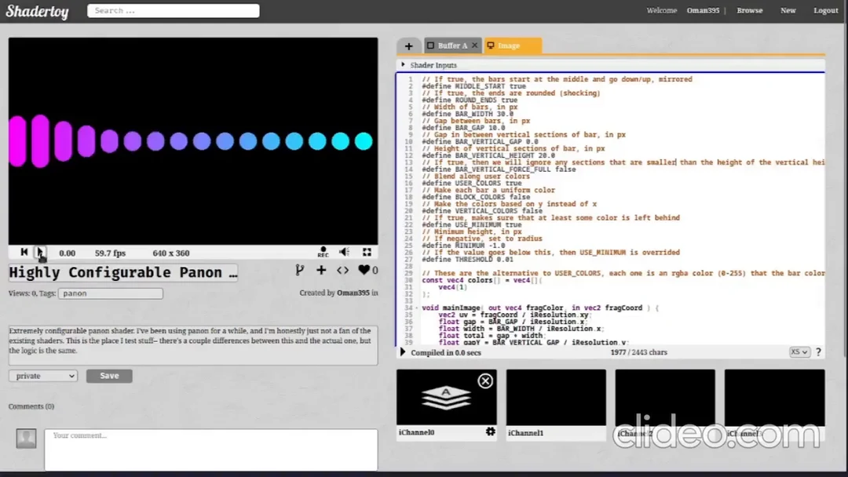This screenshot has width=848, height=477.
Task: Open the shader visibility dropdown set to private
Action: coord(42,376)
